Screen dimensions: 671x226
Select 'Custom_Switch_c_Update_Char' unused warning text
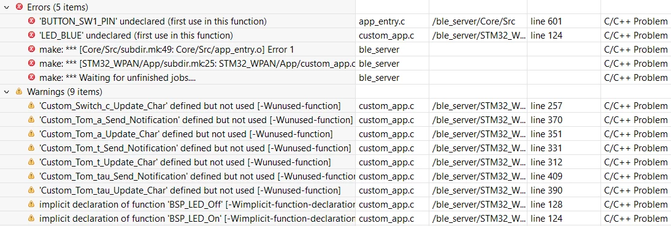tap(190, 105)
